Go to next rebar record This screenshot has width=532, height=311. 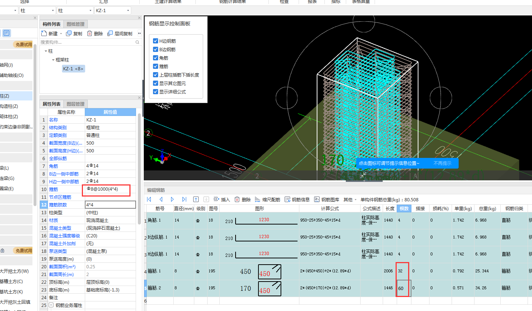coord(172,199)
